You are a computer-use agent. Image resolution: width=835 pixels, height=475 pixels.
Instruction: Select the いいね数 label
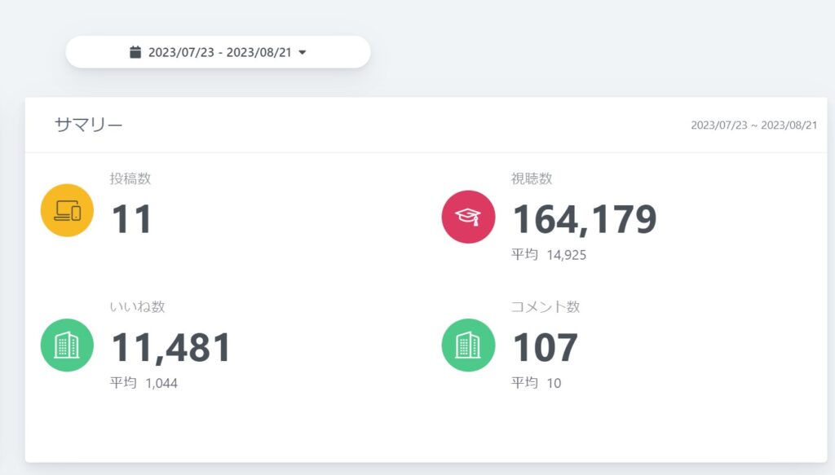point(137,307)
